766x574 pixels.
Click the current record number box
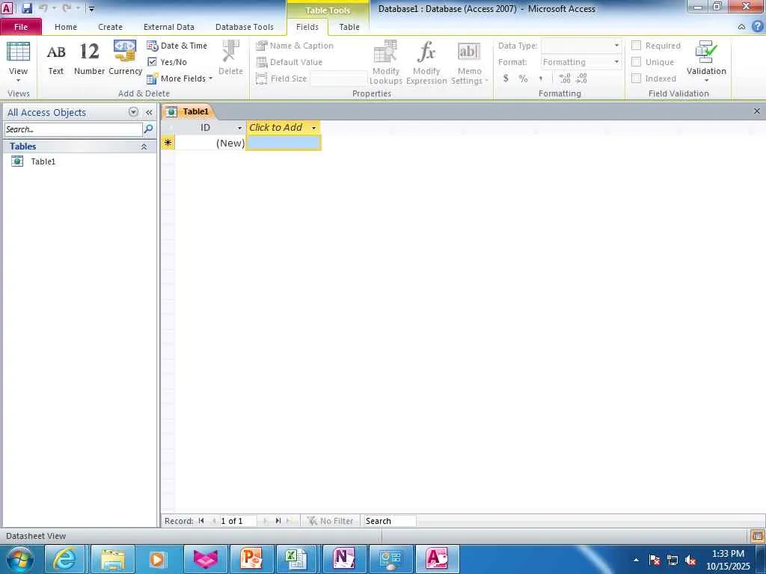(238, 521)
